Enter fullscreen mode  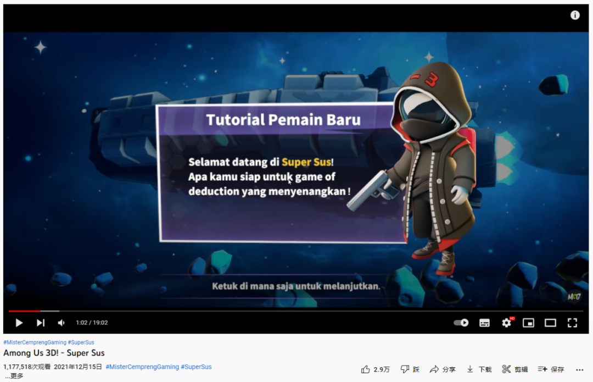pos(572,323)
